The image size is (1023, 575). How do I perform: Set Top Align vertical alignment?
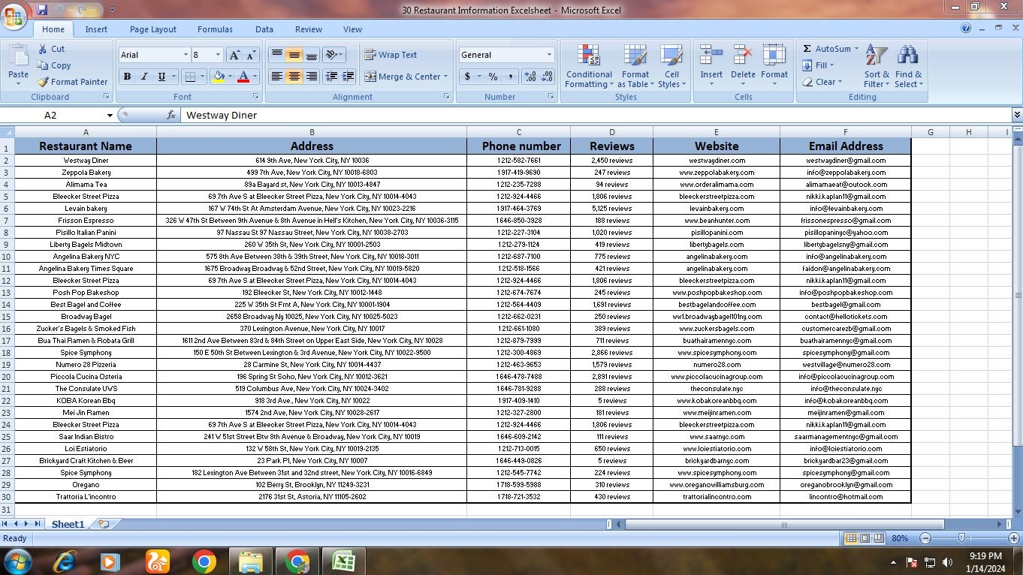tap(276, 55)
